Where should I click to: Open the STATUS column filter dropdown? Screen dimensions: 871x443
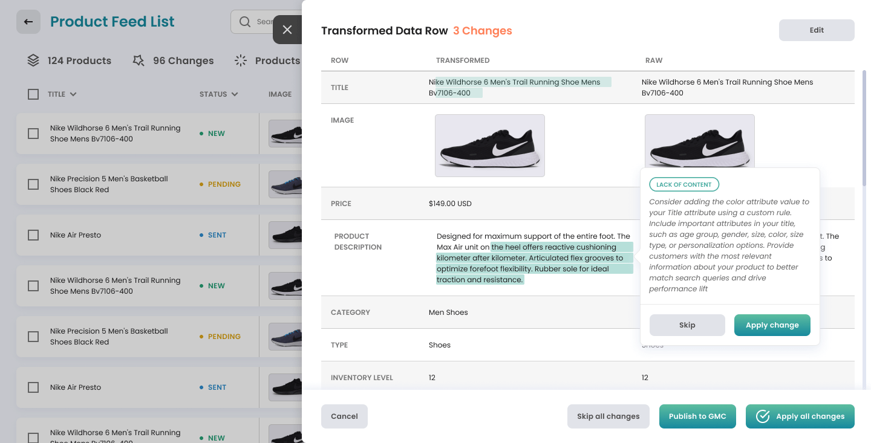tap(234, 94)
